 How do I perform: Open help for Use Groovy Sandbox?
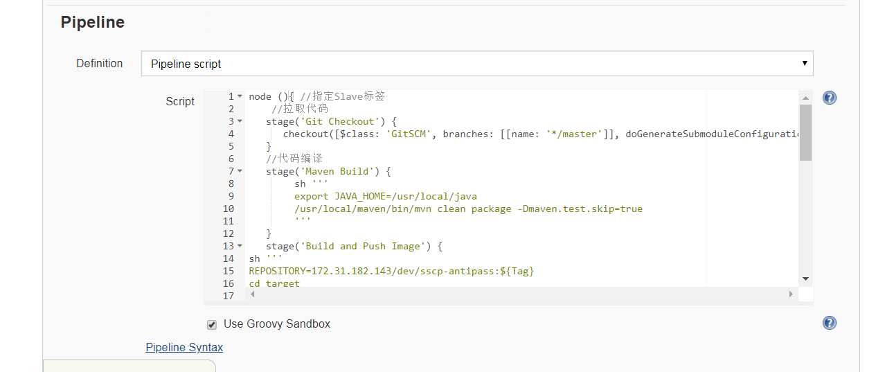(x=829, y=323)
